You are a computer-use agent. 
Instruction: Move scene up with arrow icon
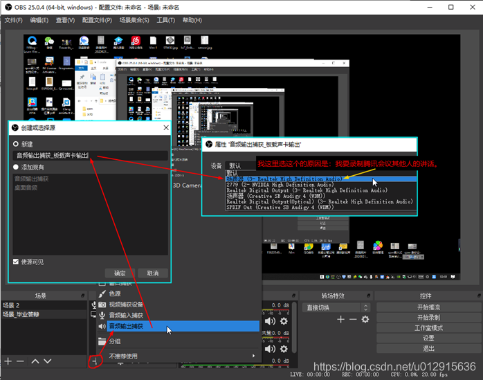[x=35, y=361]
